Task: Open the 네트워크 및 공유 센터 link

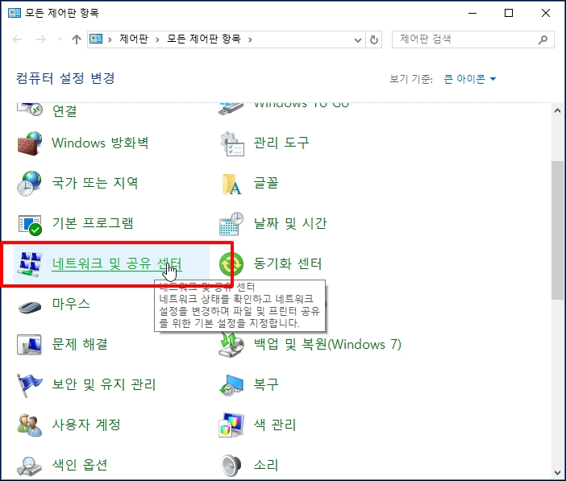Action: click(x=117, y=263)
